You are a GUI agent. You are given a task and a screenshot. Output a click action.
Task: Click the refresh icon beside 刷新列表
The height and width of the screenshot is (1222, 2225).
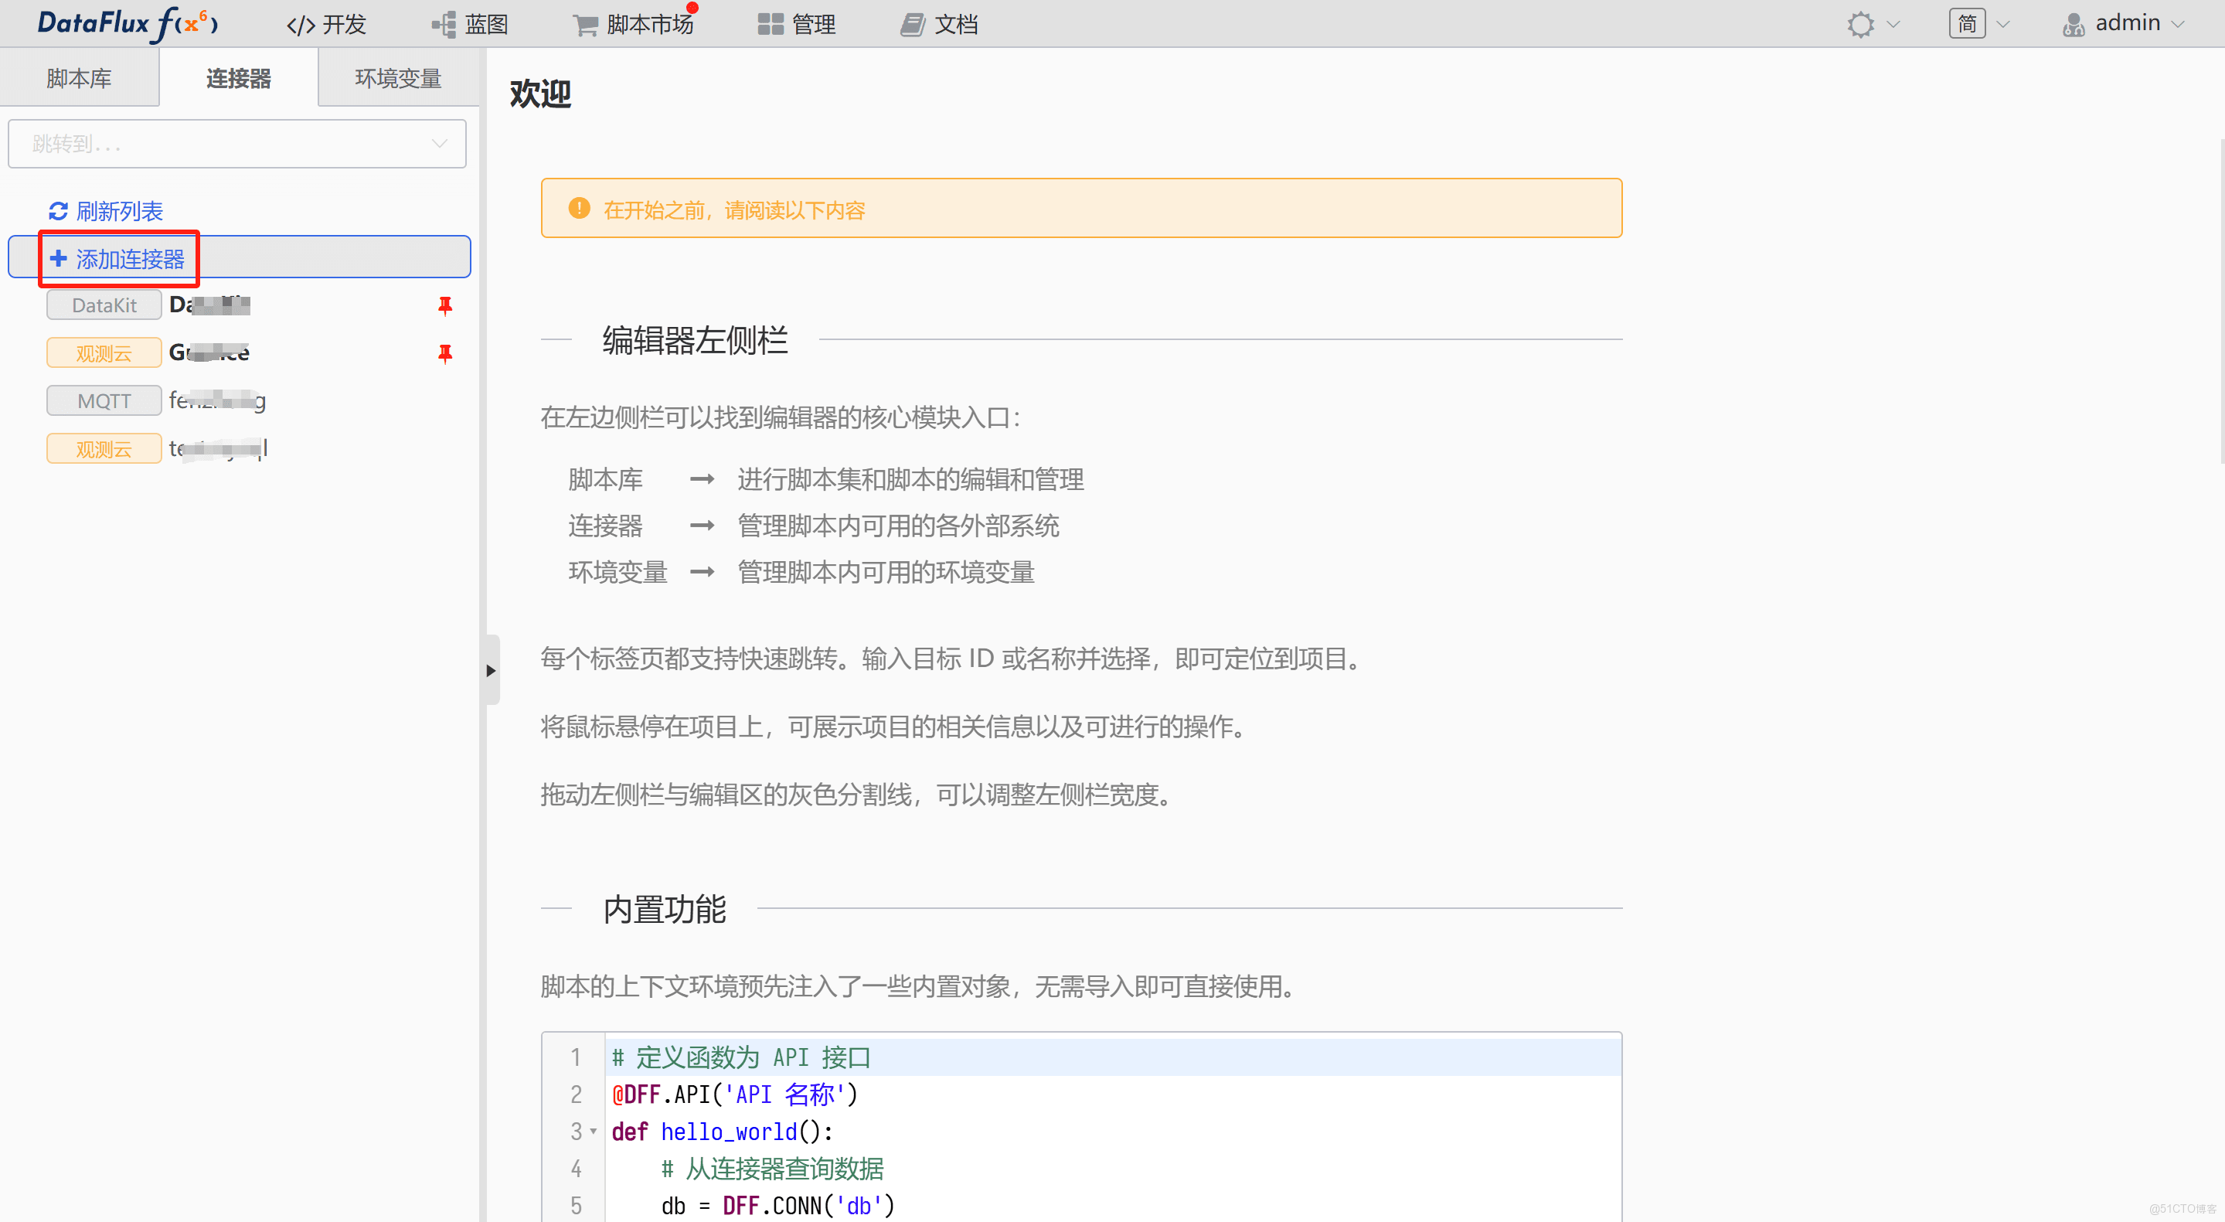tap(58, 211)
